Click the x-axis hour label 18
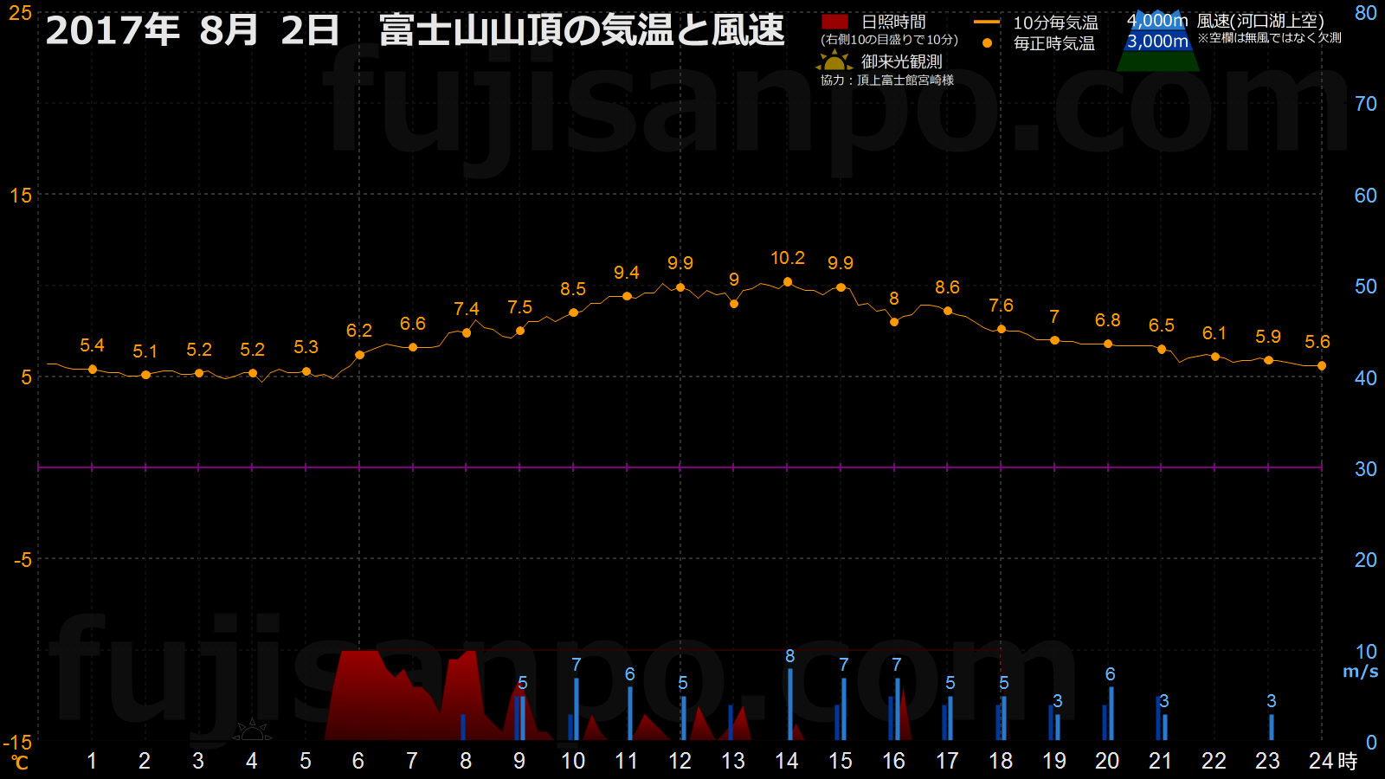The width and height of the screenshot is (1385, 779). (x=1001, y=761)
